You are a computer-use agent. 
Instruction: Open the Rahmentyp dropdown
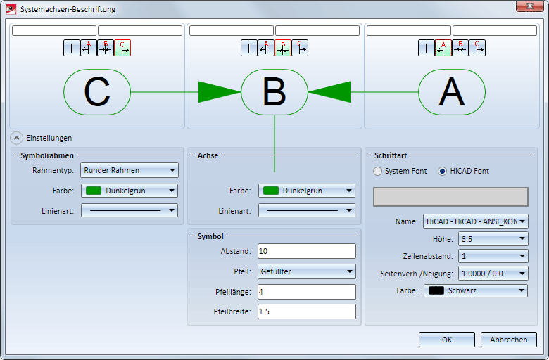point(130,170)
